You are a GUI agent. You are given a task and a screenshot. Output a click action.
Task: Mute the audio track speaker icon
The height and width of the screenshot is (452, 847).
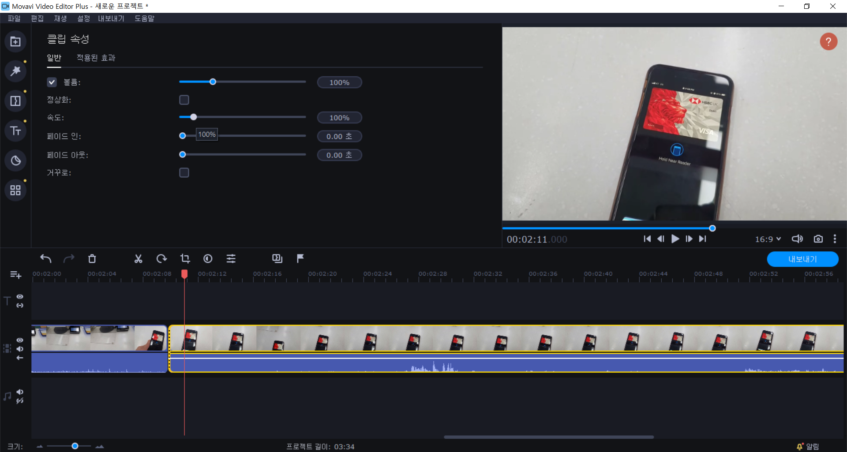(20, 392)
